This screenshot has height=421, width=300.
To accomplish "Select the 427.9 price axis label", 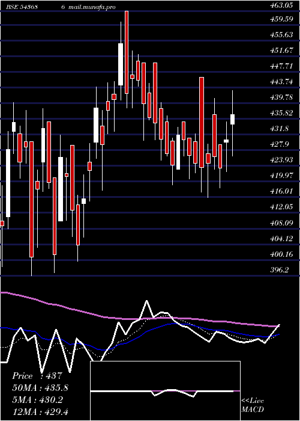I will [x=279, y=144].
